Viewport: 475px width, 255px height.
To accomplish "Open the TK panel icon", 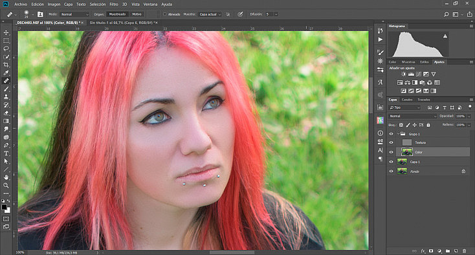I will (380, 120).
